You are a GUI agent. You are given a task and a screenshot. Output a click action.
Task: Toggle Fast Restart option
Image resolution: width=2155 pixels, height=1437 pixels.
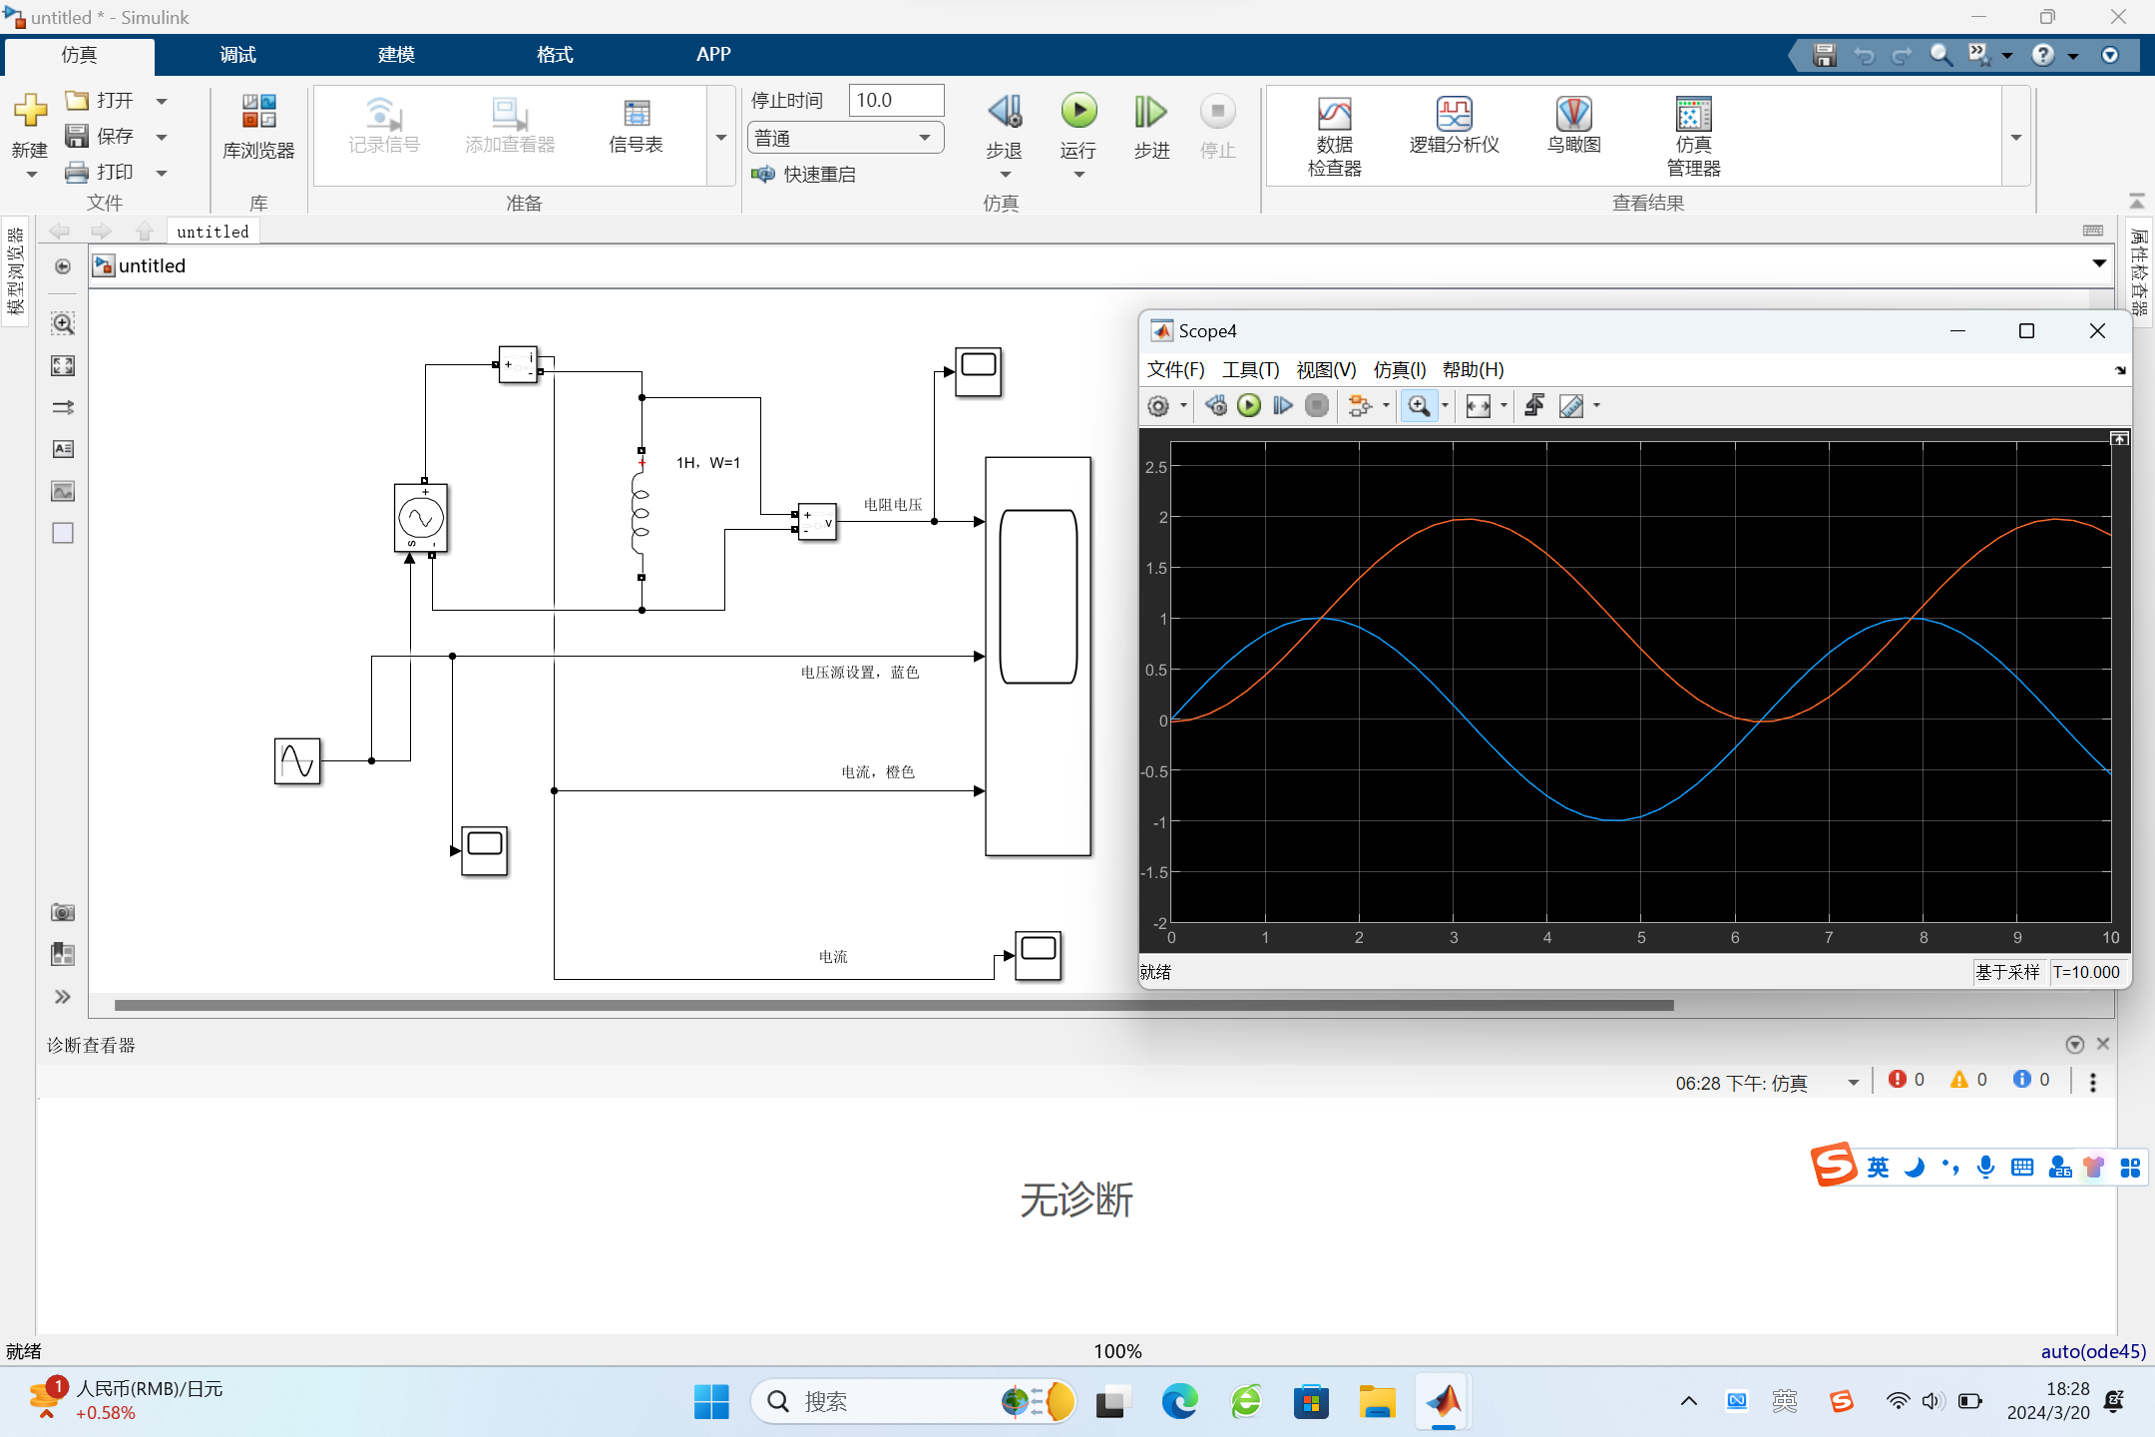point(806,175)
